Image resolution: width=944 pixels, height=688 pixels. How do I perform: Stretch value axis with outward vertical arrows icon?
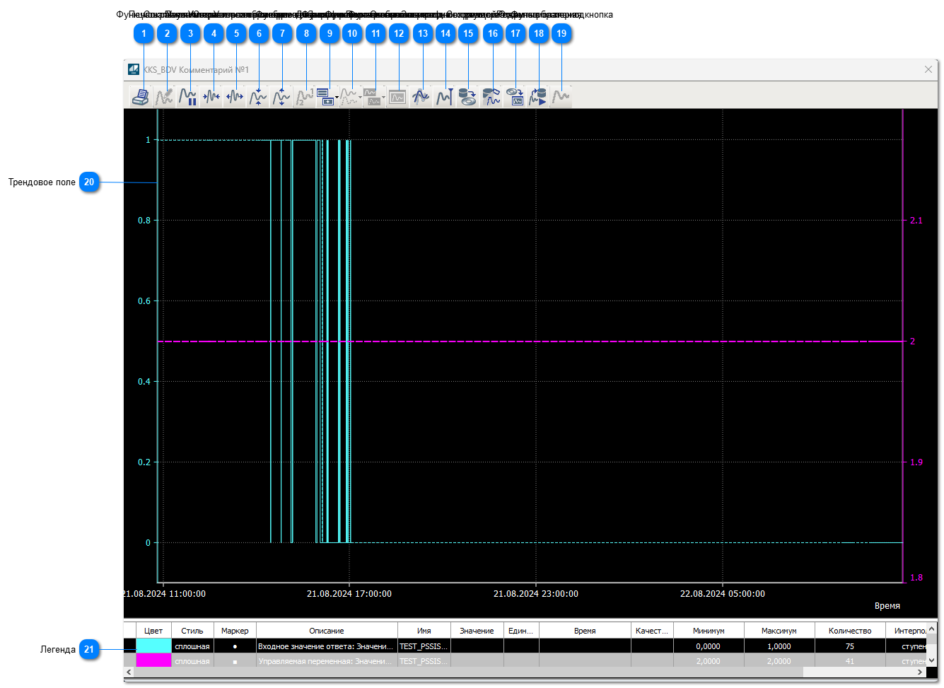[x=281, y=97]
